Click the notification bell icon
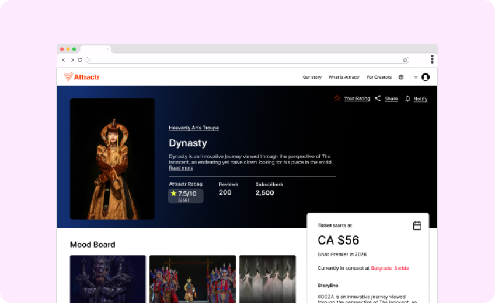 click(407, 98)
